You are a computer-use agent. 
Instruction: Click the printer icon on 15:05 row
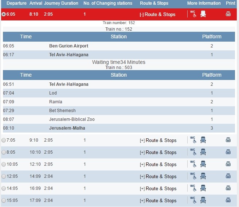coord(228,200)
